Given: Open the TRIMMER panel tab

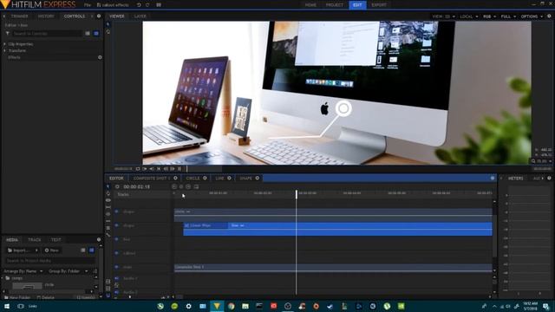Looking at the screenshot, I should [19, 16].
